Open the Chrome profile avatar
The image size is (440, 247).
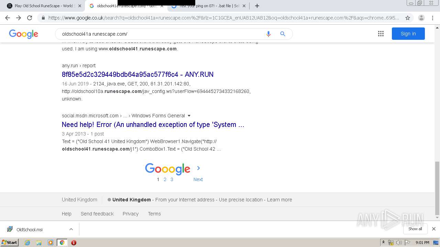click(x=421, y=18)
